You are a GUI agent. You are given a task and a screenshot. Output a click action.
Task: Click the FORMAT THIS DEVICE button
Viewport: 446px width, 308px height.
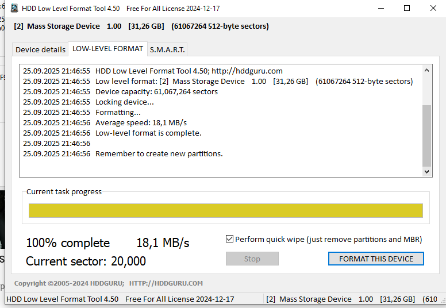(x=376, y=259)
